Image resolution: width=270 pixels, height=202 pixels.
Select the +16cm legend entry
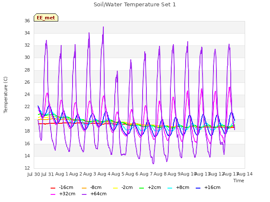coord(208,187)
